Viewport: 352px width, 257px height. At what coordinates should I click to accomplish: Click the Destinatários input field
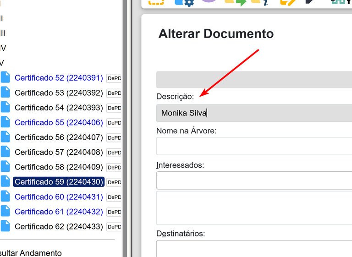254,248
